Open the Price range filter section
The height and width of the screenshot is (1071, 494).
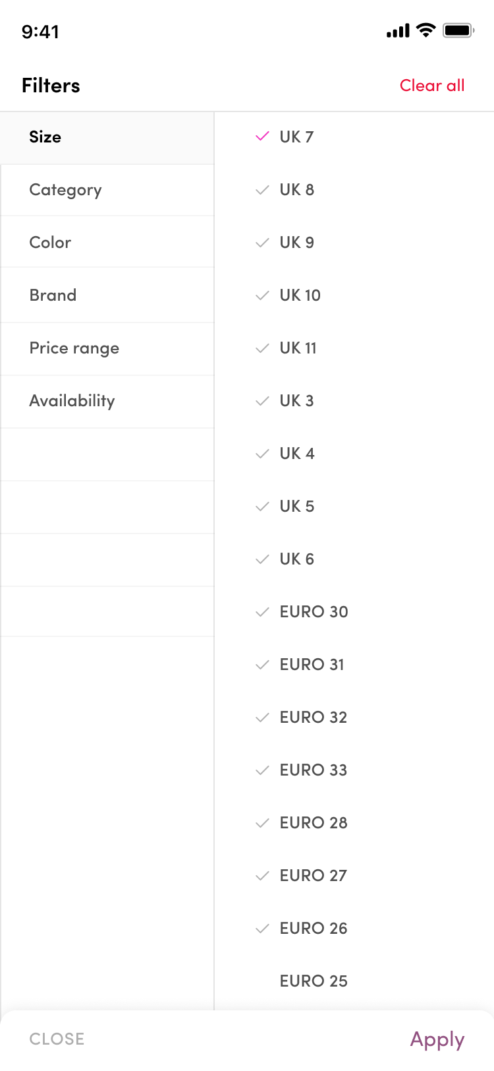[74, 348]
